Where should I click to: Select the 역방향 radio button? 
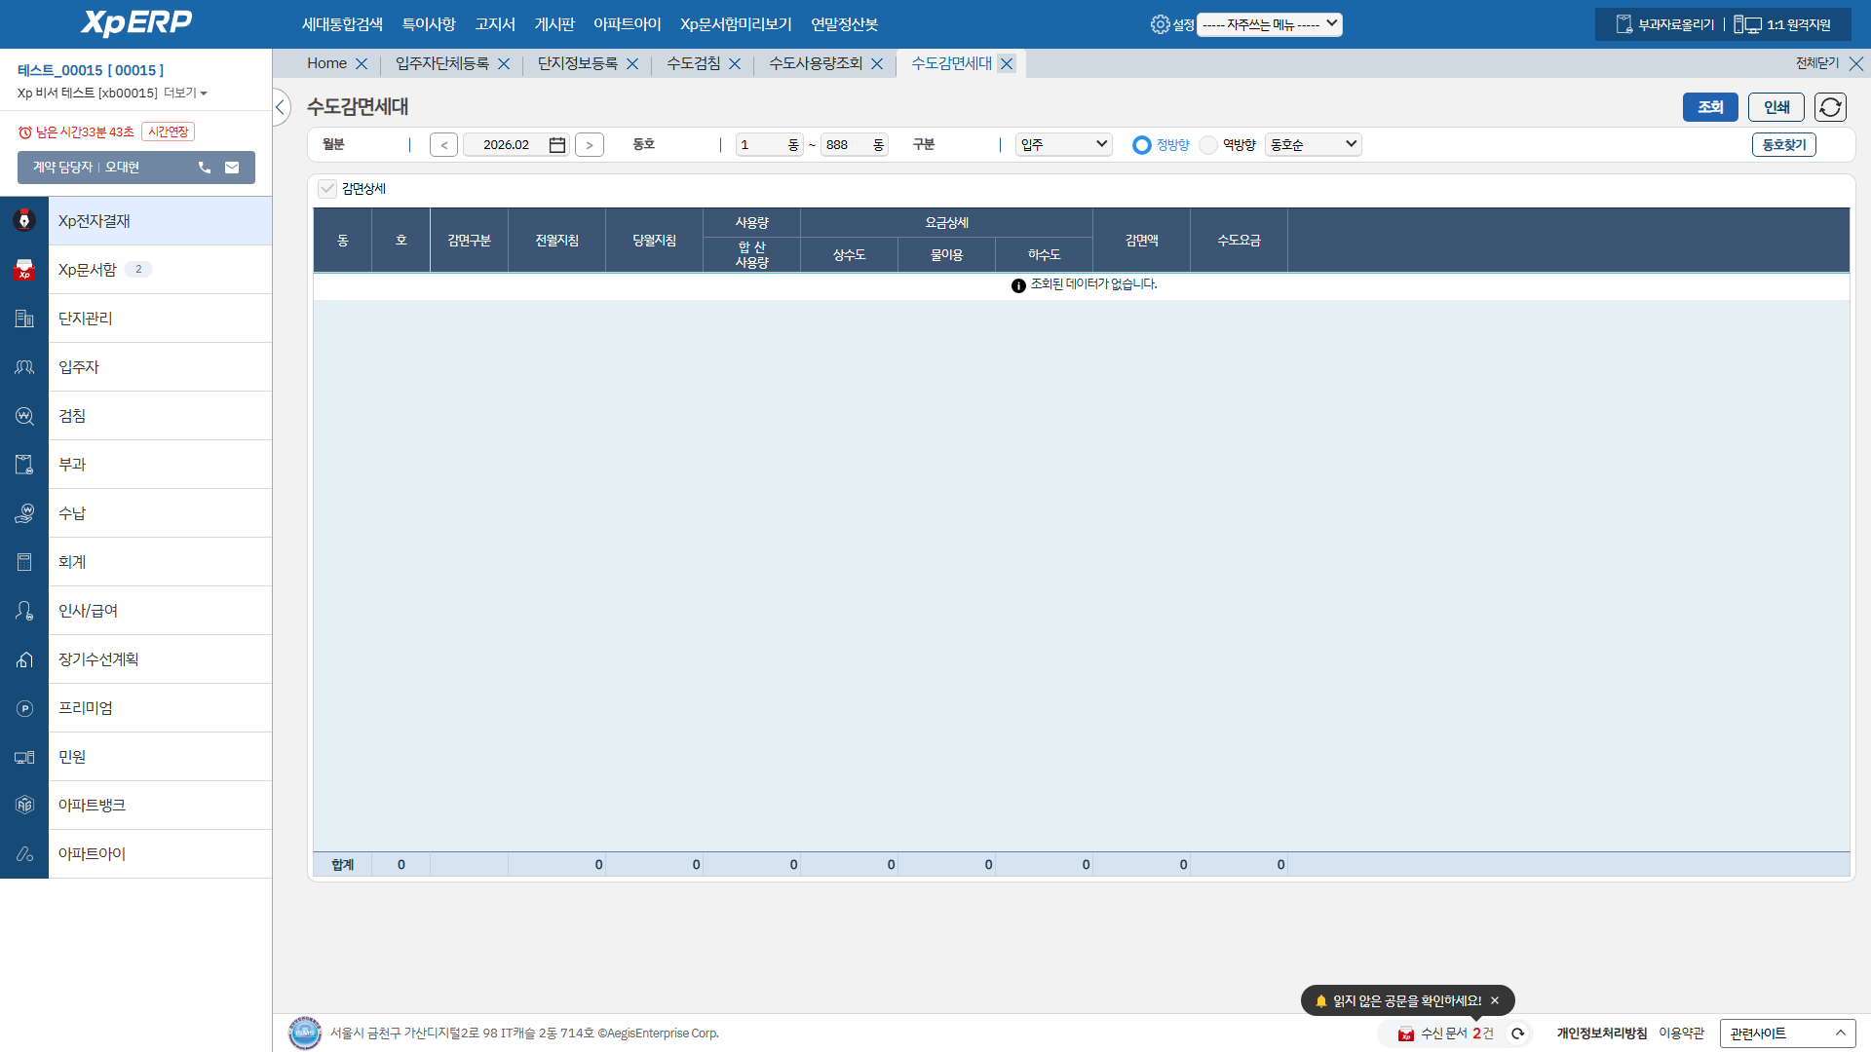tap(1208, 145)
